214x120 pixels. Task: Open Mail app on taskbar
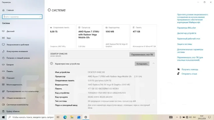click(79, 117)
